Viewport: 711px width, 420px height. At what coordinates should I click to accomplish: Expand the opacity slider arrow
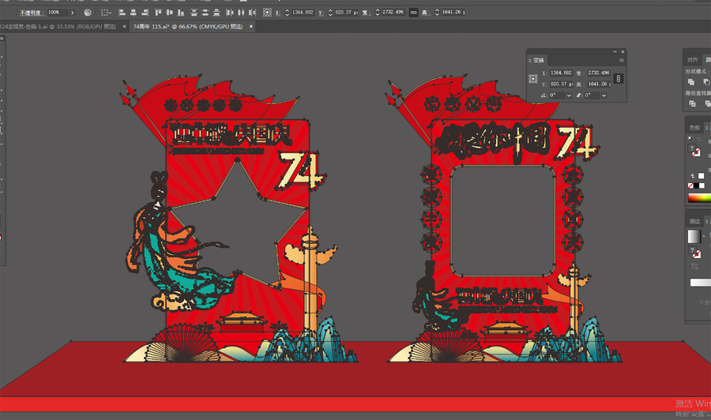click(x=72, y=13)
